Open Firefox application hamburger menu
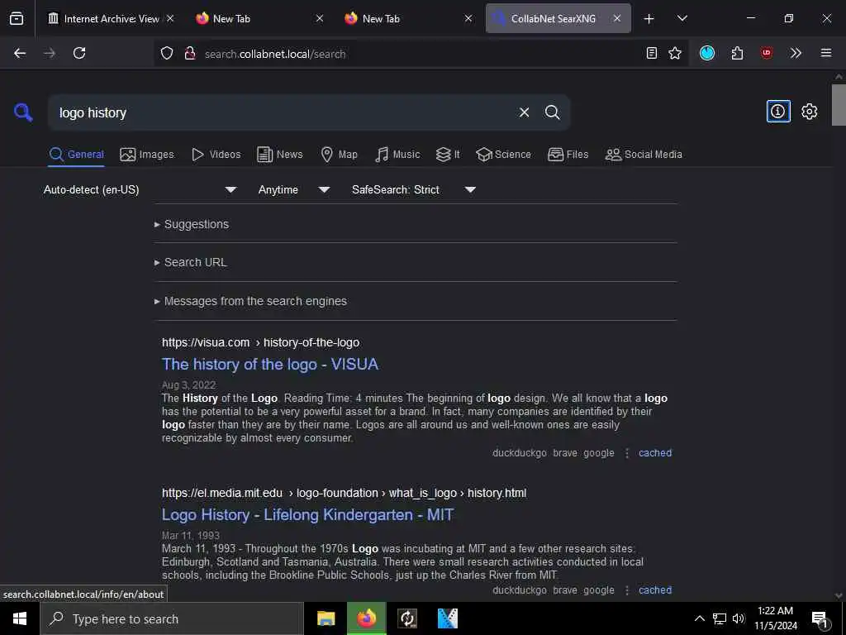Viewport: 846px width, 635px height. [825, 53]
